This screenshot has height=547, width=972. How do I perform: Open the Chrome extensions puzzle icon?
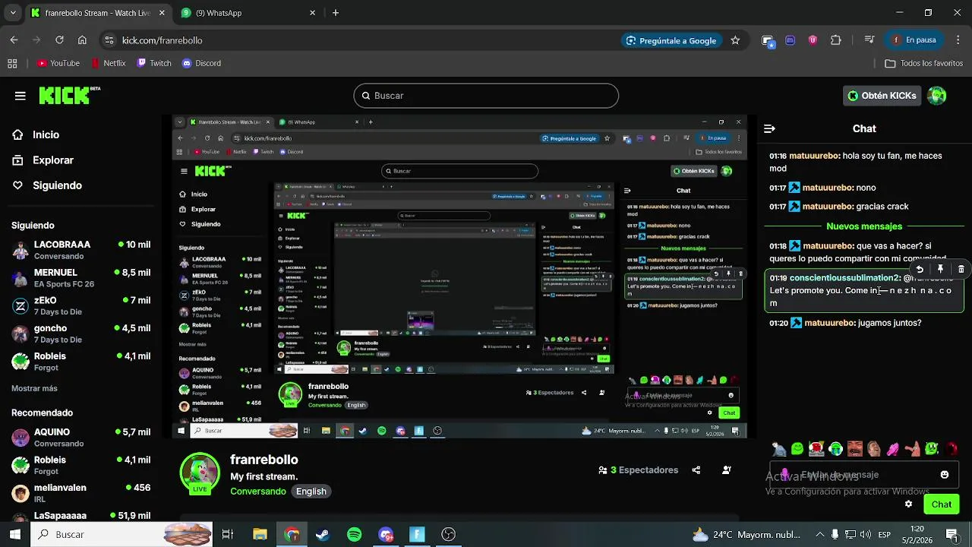[x=836, y=40]
